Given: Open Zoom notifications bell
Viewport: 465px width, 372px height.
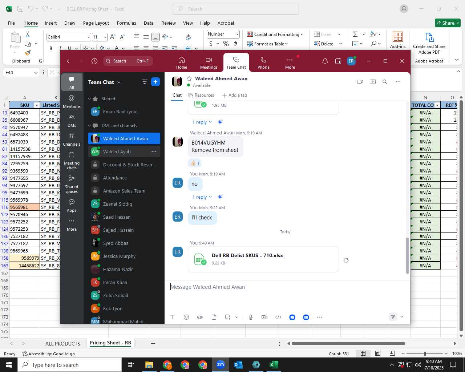Looking at the screenshot, I should (x=325, y=61).
